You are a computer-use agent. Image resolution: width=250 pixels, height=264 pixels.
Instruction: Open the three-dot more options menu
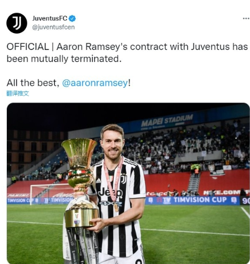[x=246, y=18]
